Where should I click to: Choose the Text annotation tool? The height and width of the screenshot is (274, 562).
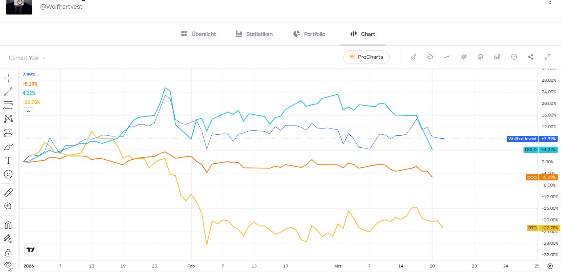[x=8, y=160]
